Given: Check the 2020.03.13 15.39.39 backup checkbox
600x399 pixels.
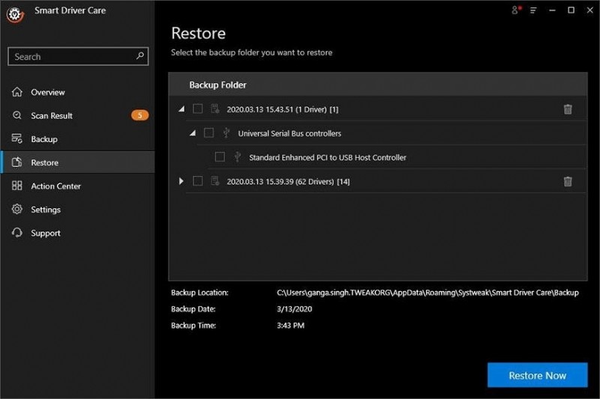Looking at the screenshot, I should coord(197,180).
